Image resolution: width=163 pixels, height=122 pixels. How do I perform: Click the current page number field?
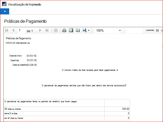(21, 30)
